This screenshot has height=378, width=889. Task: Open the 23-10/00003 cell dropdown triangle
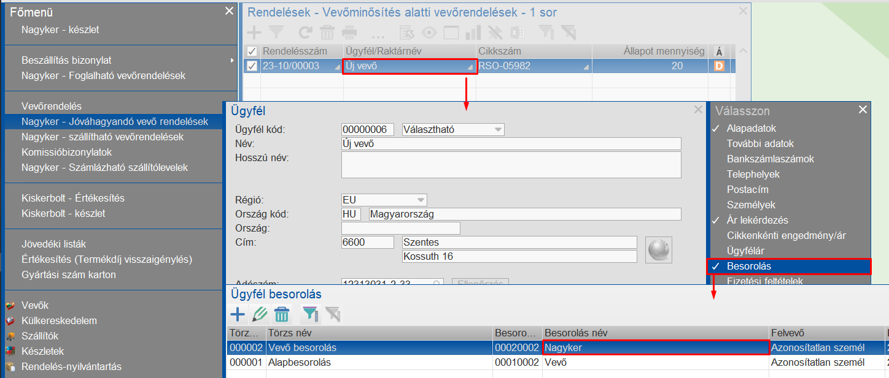coord(338,67)
